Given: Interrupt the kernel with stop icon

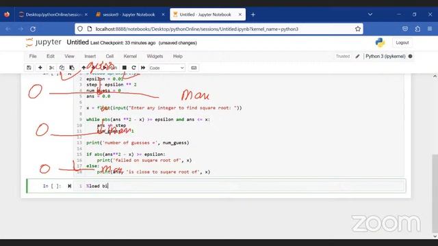Looking at the screenshot, I should tap(125, 68).
